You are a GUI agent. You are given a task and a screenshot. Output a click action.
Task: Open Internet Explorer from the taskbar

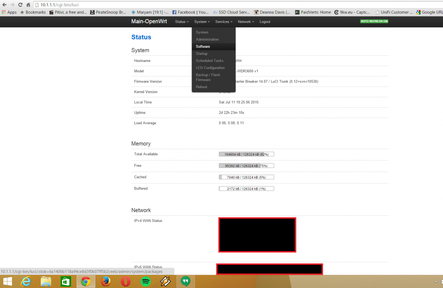26,281
